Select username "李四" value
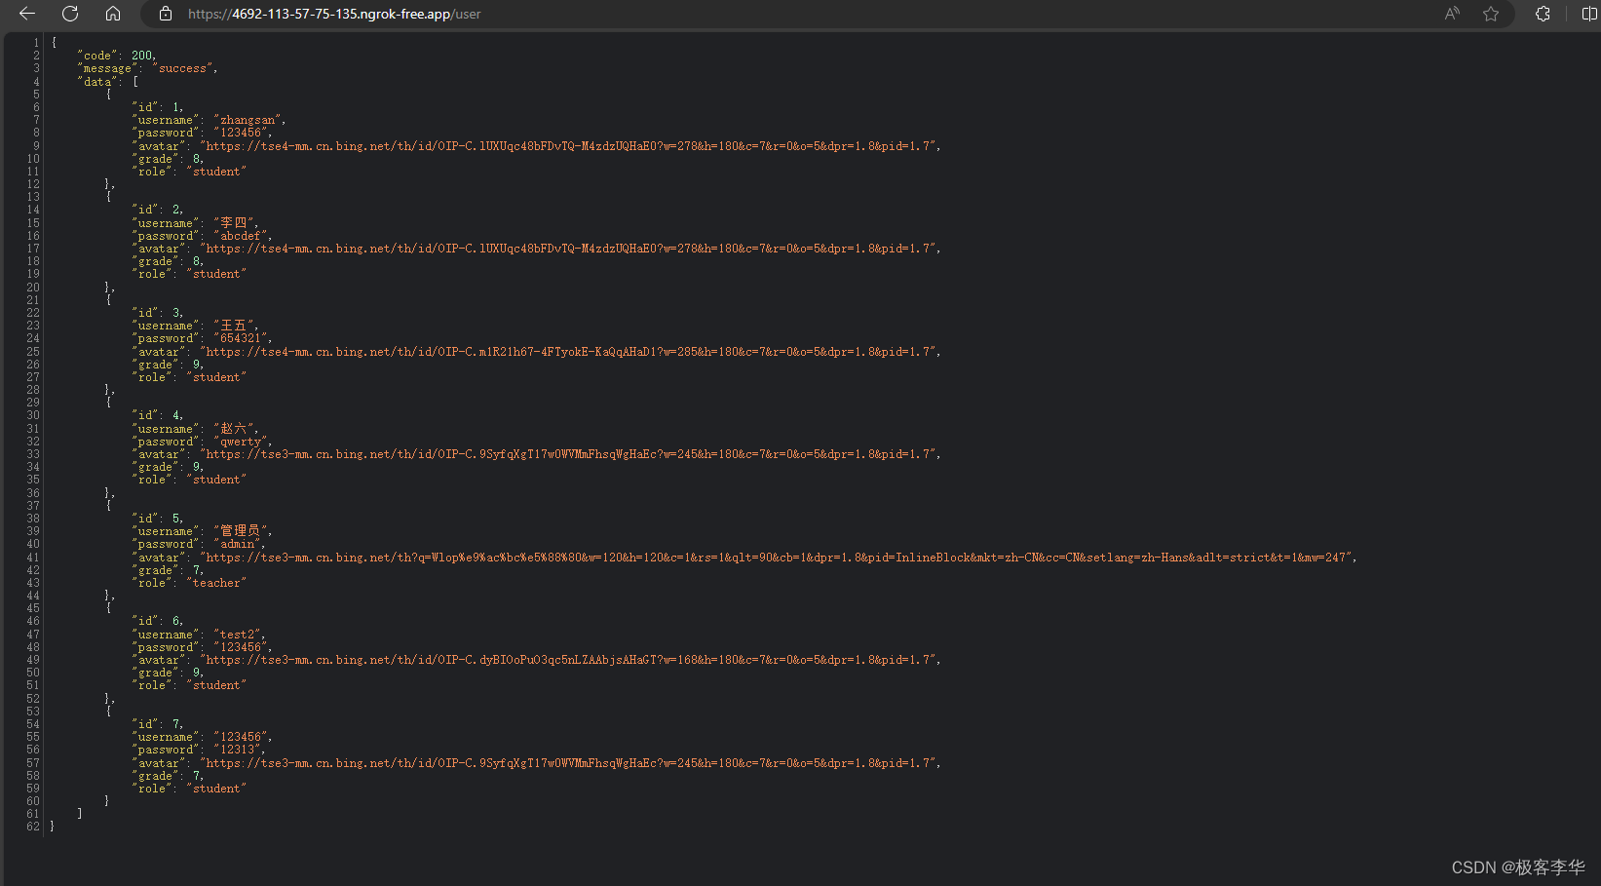The height and width of the screenshot is (886, 1601). [234, 223]
